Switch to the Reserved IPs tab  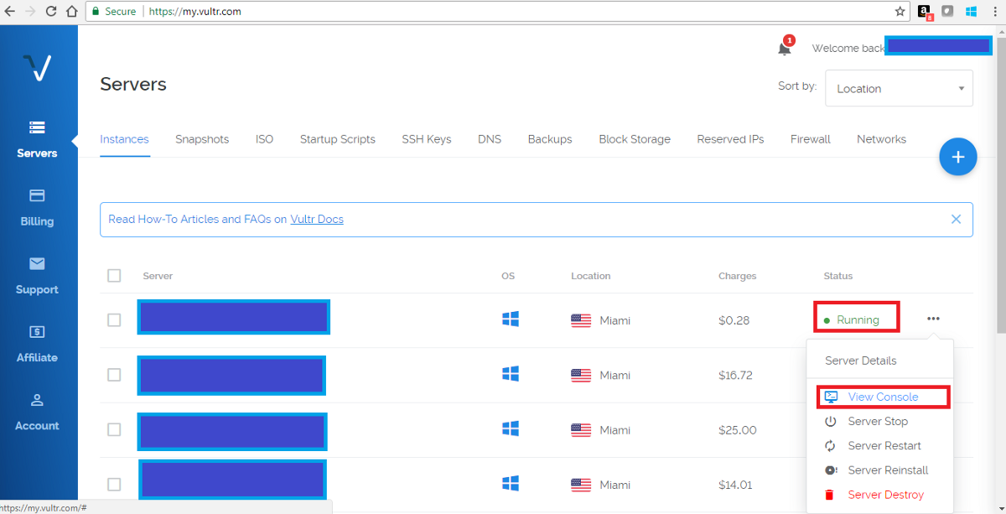coord(730,139)
